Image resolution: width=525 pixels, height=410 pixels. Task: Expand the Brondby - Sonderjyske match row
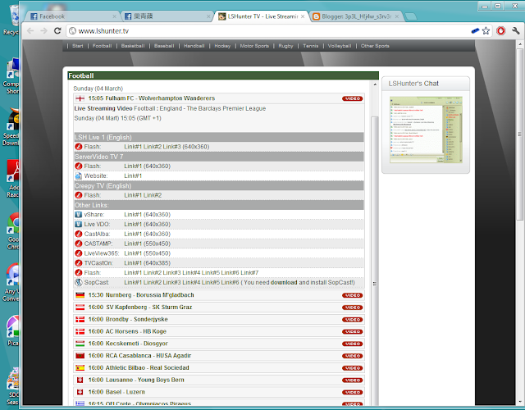[x=219, y=319]
